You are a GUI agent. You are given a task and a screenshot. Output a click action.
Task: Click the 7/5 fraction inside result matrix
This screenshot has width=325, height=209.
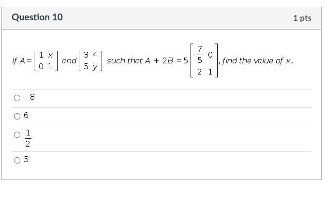click(199, 55)
